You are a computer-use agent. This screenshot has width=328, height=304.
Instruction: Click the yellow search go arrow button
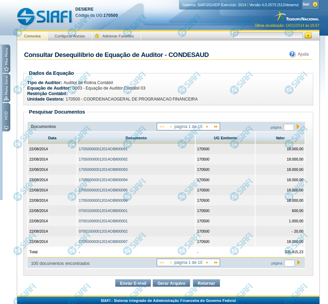tap(308, 35)
